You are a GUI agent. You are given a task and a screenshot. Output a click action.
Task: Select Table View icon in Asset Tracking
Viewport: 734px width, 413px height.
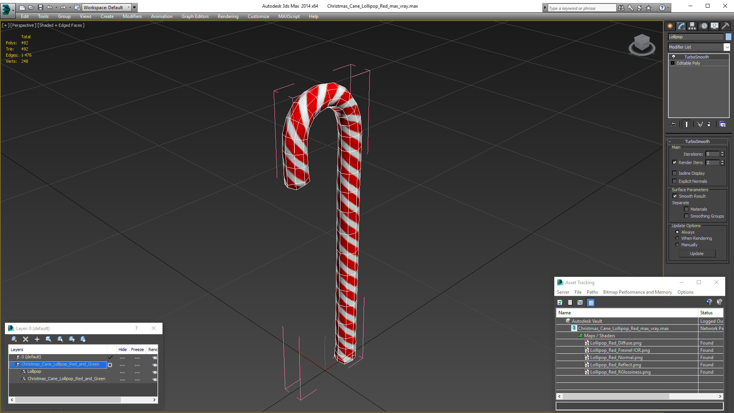(x=591, y=302)
